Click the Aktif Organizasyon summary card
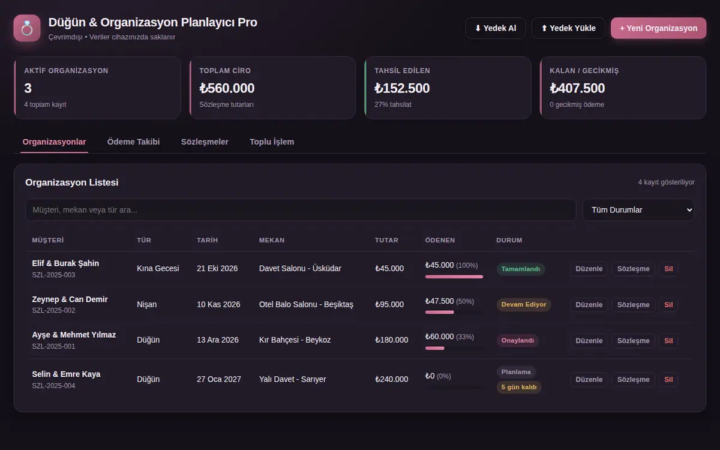Image resolution: width=720 pixels, height=450 pixels. tap(97, 88)
